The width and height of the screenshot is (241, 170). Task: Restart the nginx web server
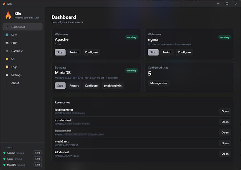pyautogui.click(x=167, y=52)
